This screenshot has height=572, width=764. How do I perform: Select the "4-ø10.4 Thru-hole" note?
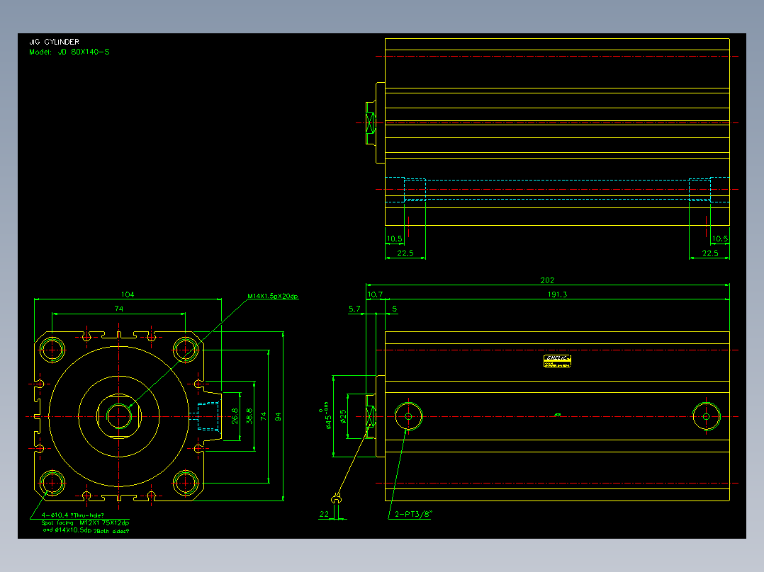[x=72, y=515]
